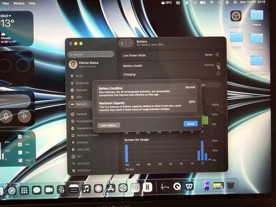Click battery status icon in menu bar
Image resolution: width=276 pixels, height=207 pixels.
click(203, 2)
